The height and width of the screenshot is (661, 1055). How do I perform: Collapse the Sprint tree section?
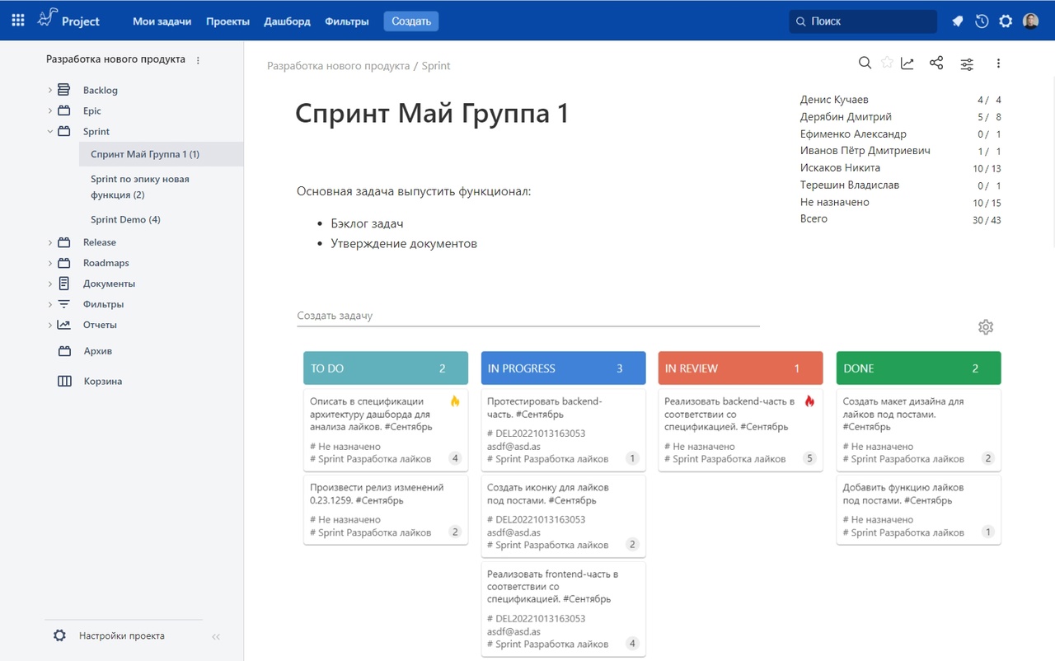50,131
